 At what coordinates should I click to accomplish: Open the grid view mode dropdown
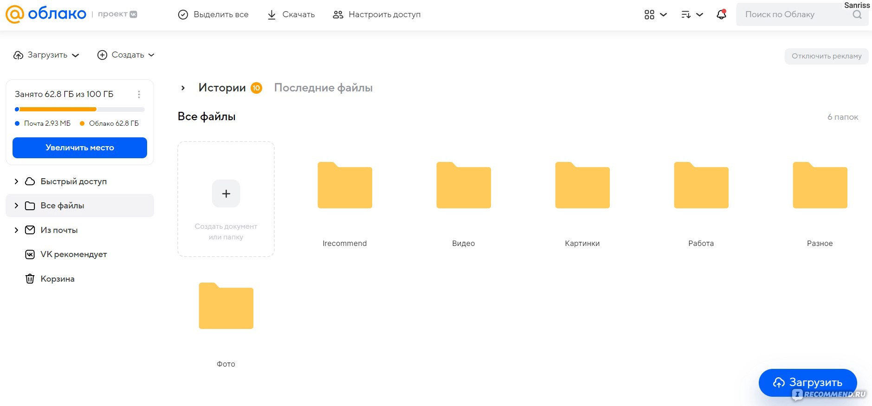pos(655,15)
